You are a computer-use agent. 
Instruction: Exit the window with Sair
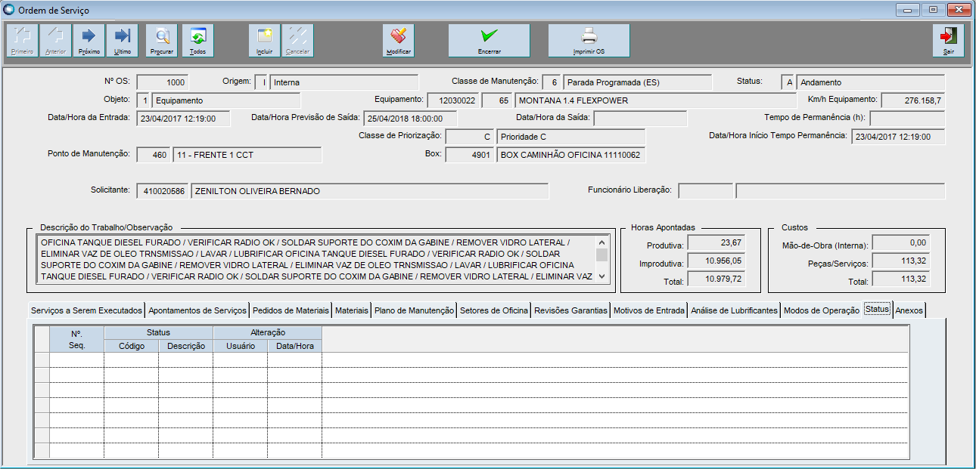click(949, 41)
